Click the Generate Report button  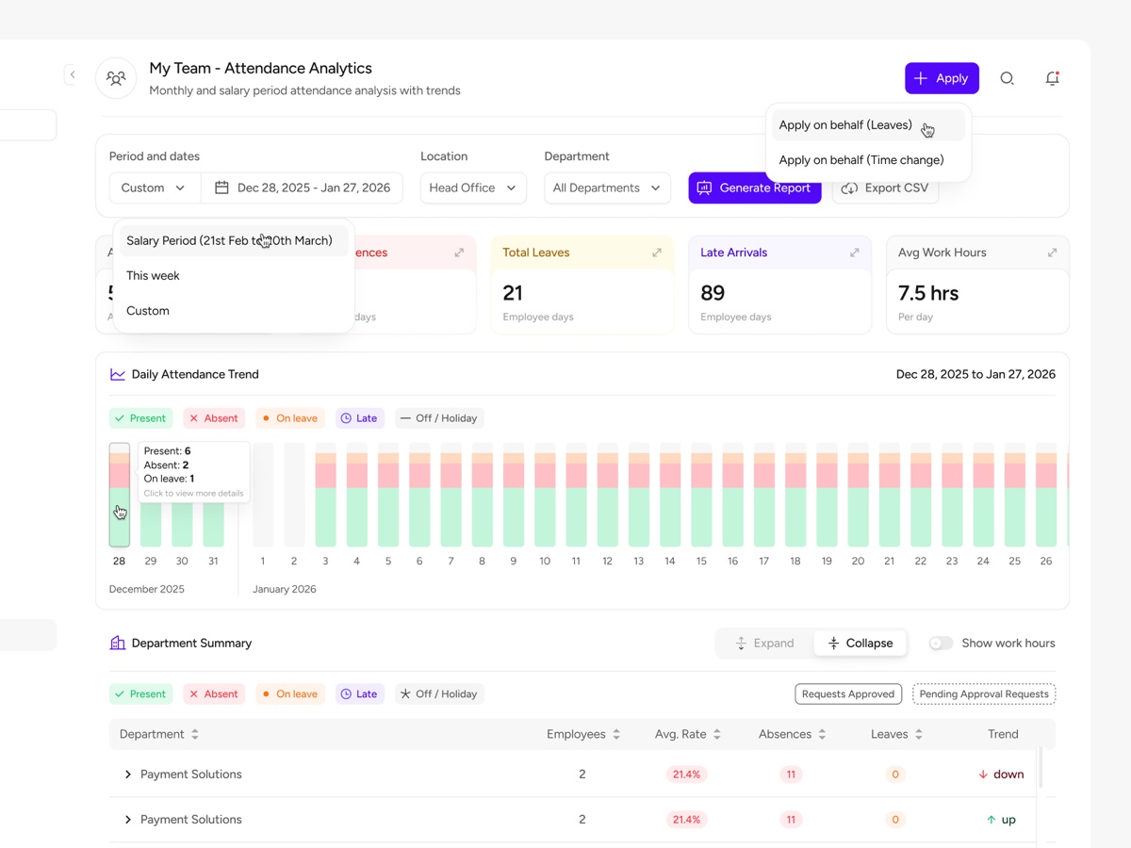pyautogui.click(x=755, y=188)
